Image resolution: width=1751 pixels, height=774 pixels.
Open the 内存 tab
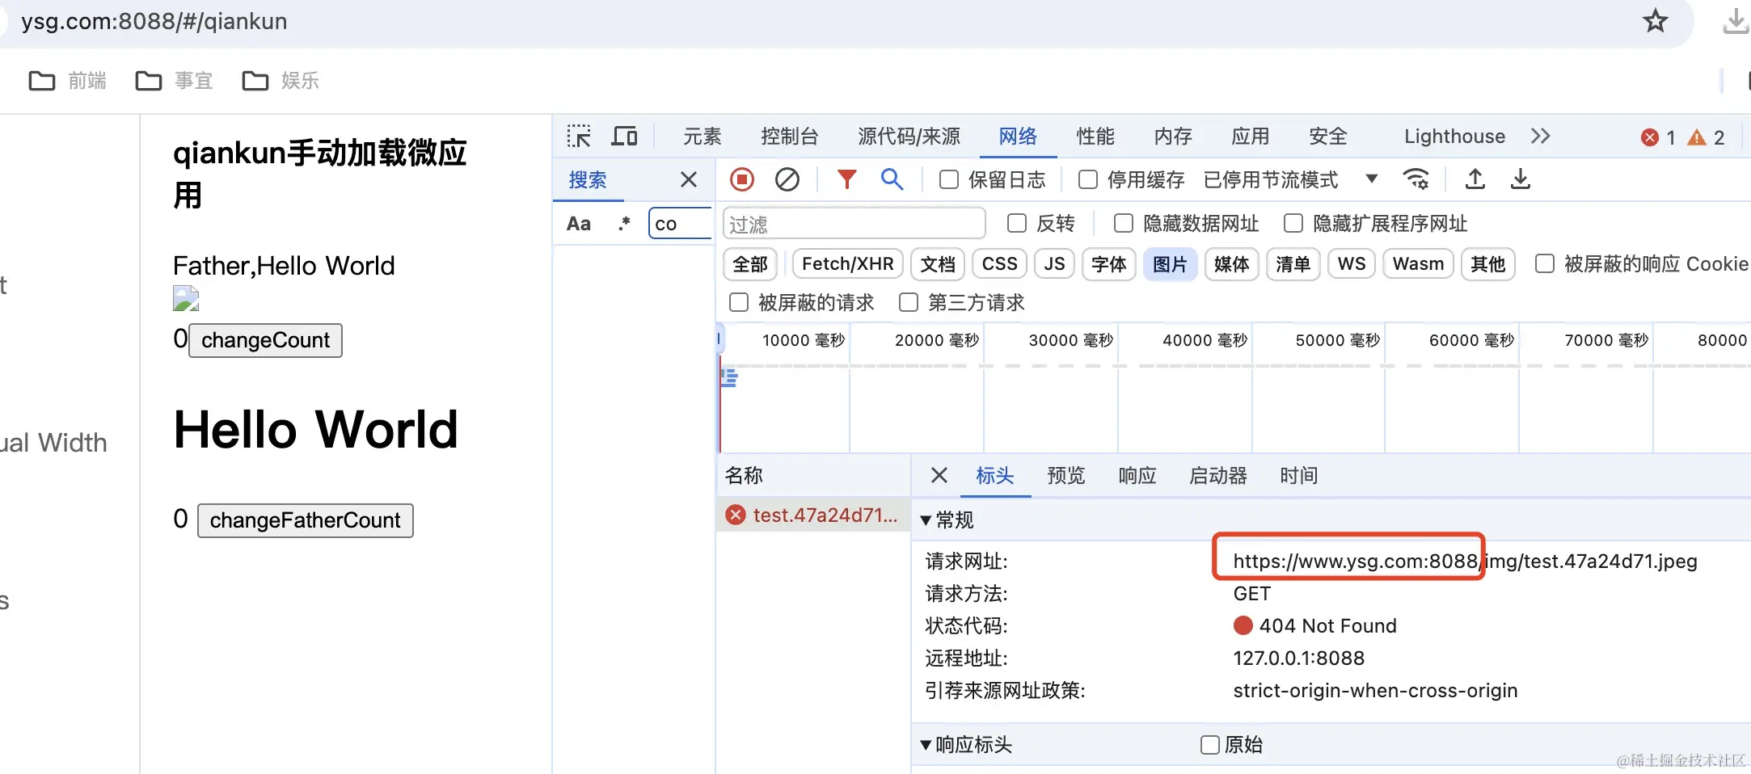1173,136
